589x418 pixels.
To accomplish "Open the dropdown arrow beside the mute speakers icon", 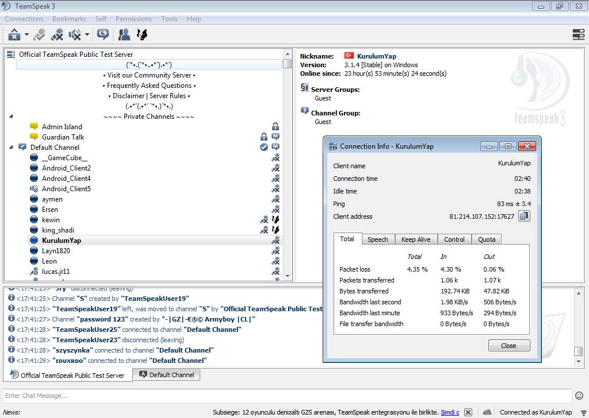I will click(x=87, y=34).
